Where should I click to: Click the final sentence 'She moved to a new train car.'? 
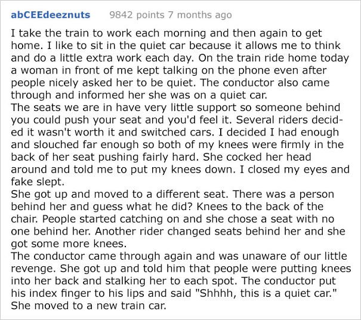pos(88,306)
